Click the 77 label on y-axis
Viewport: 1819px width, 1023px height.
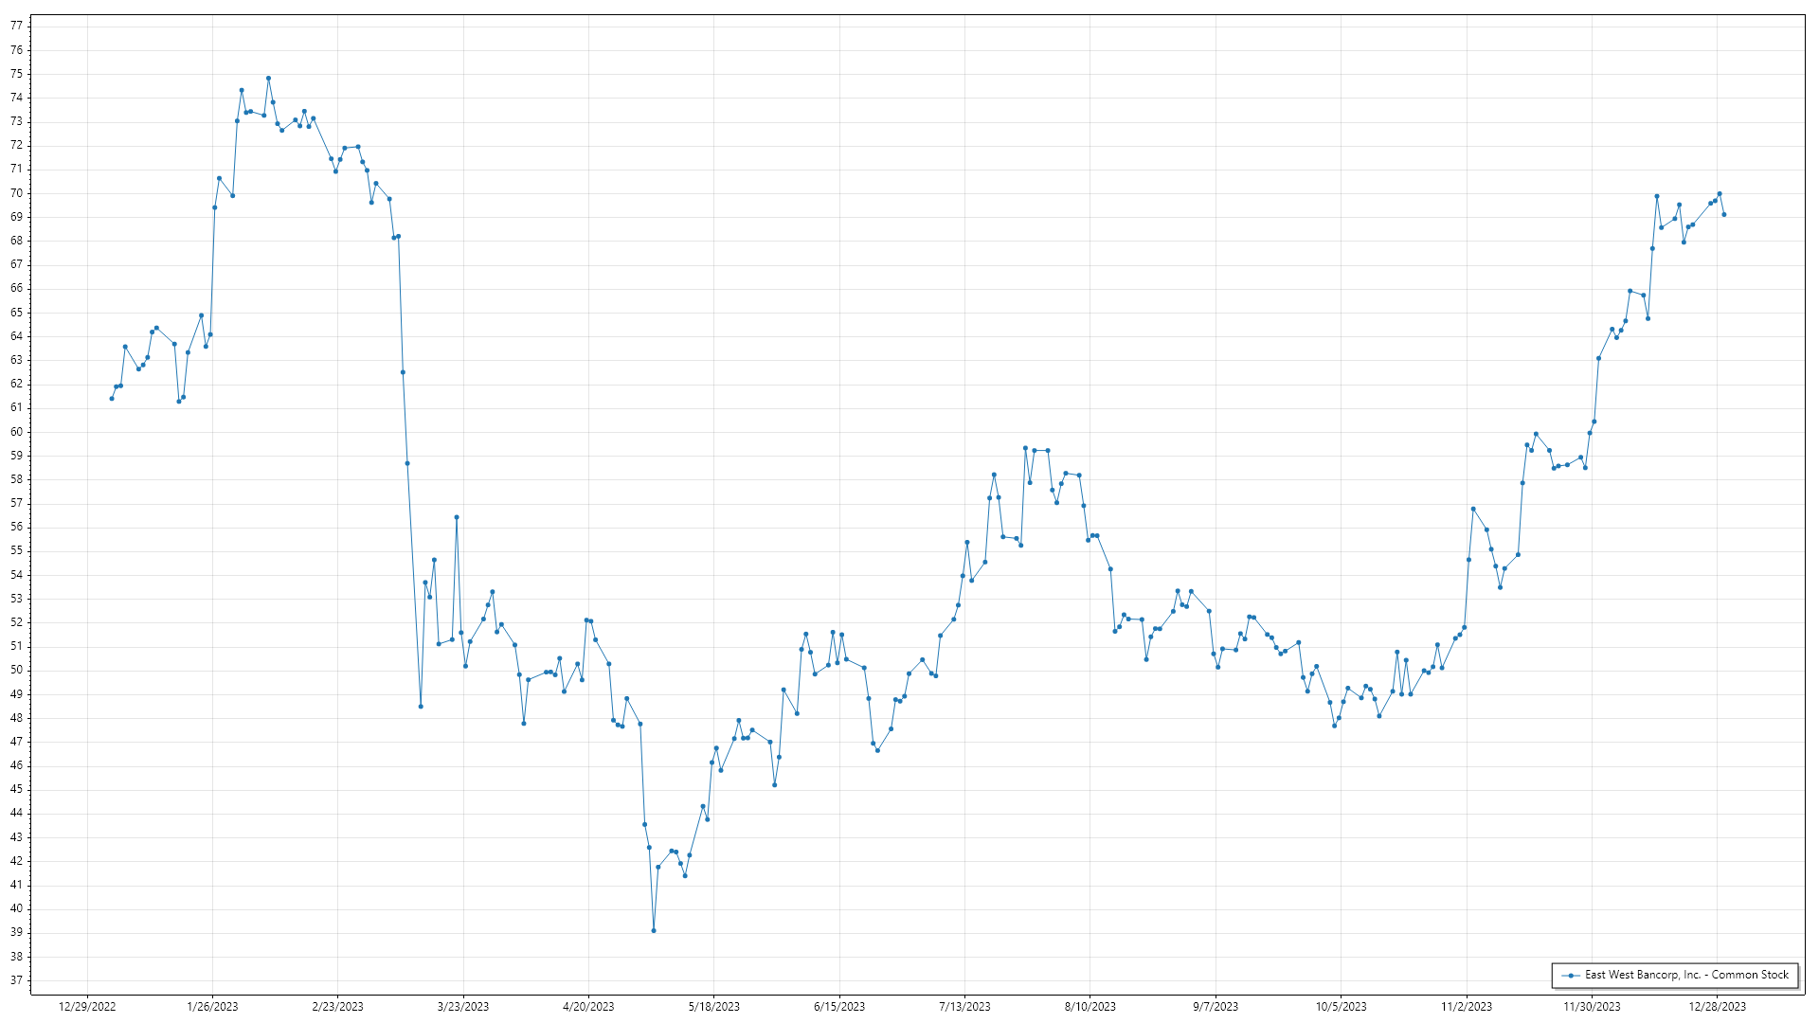click(16, 26)
